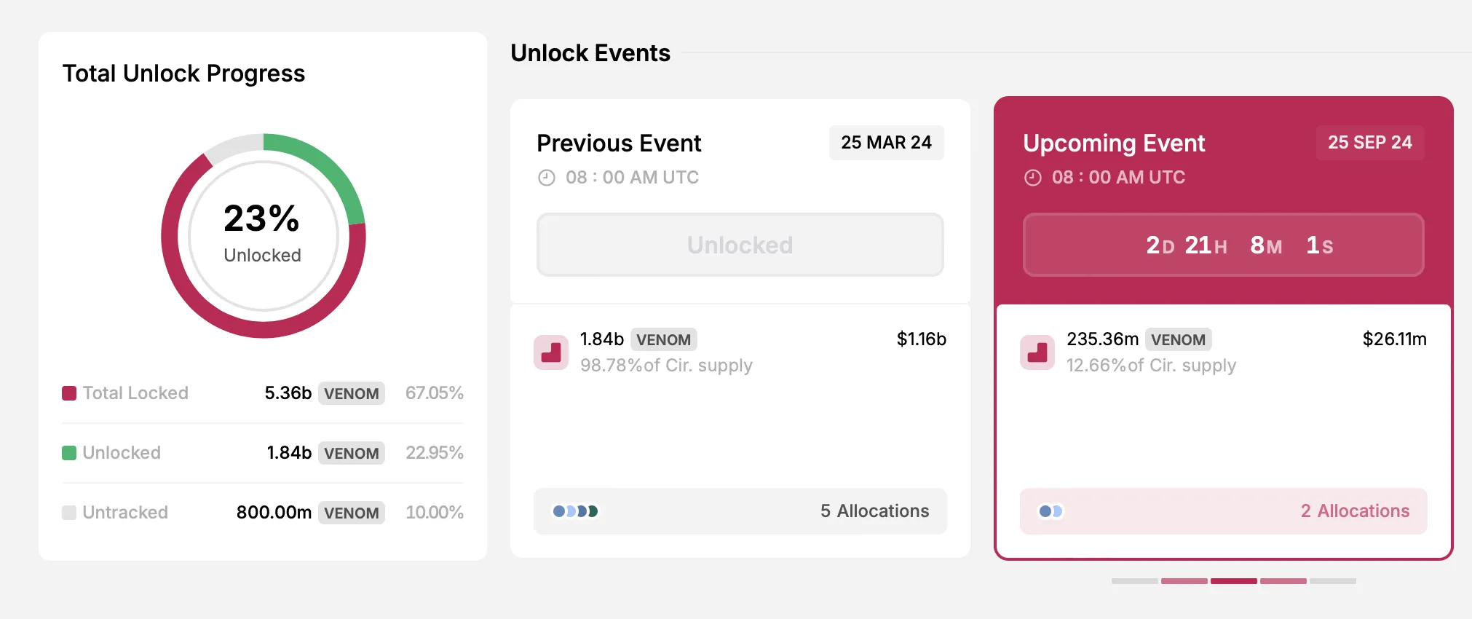Click the Unlocked status button
Image resolution: width=1472 pixels, height=619 pixels.
(740, 245)
